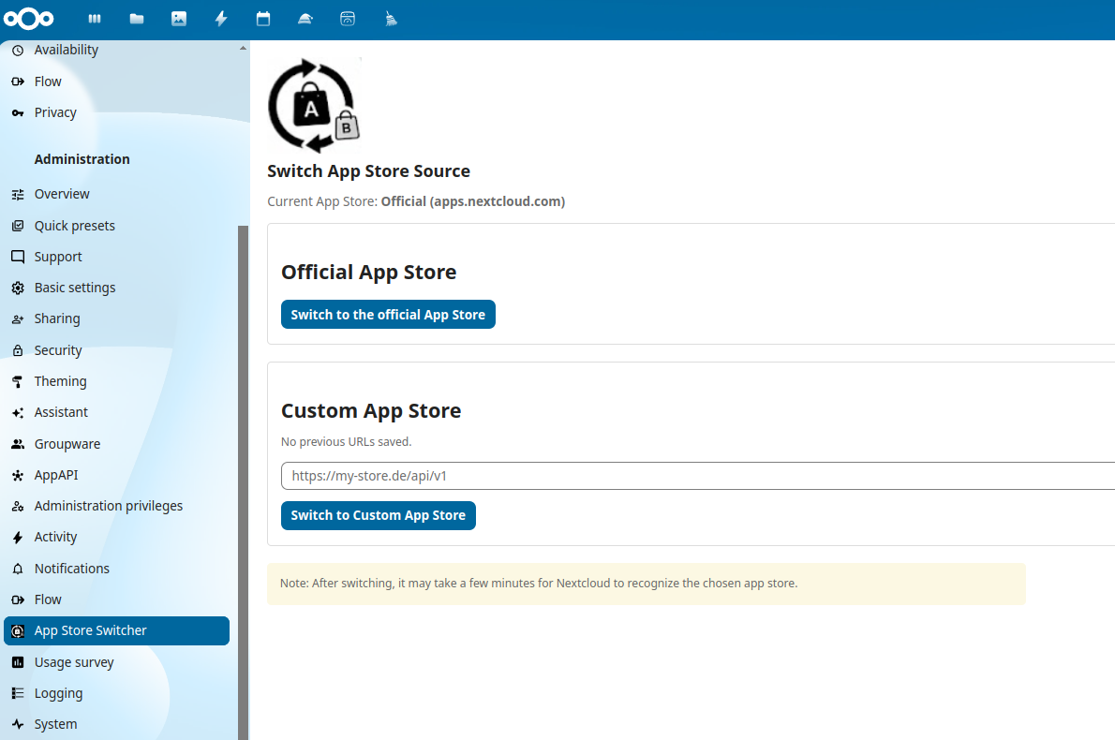Open the speed gauge window app icon
The image size is (1115, 740).
coord(348,19)
